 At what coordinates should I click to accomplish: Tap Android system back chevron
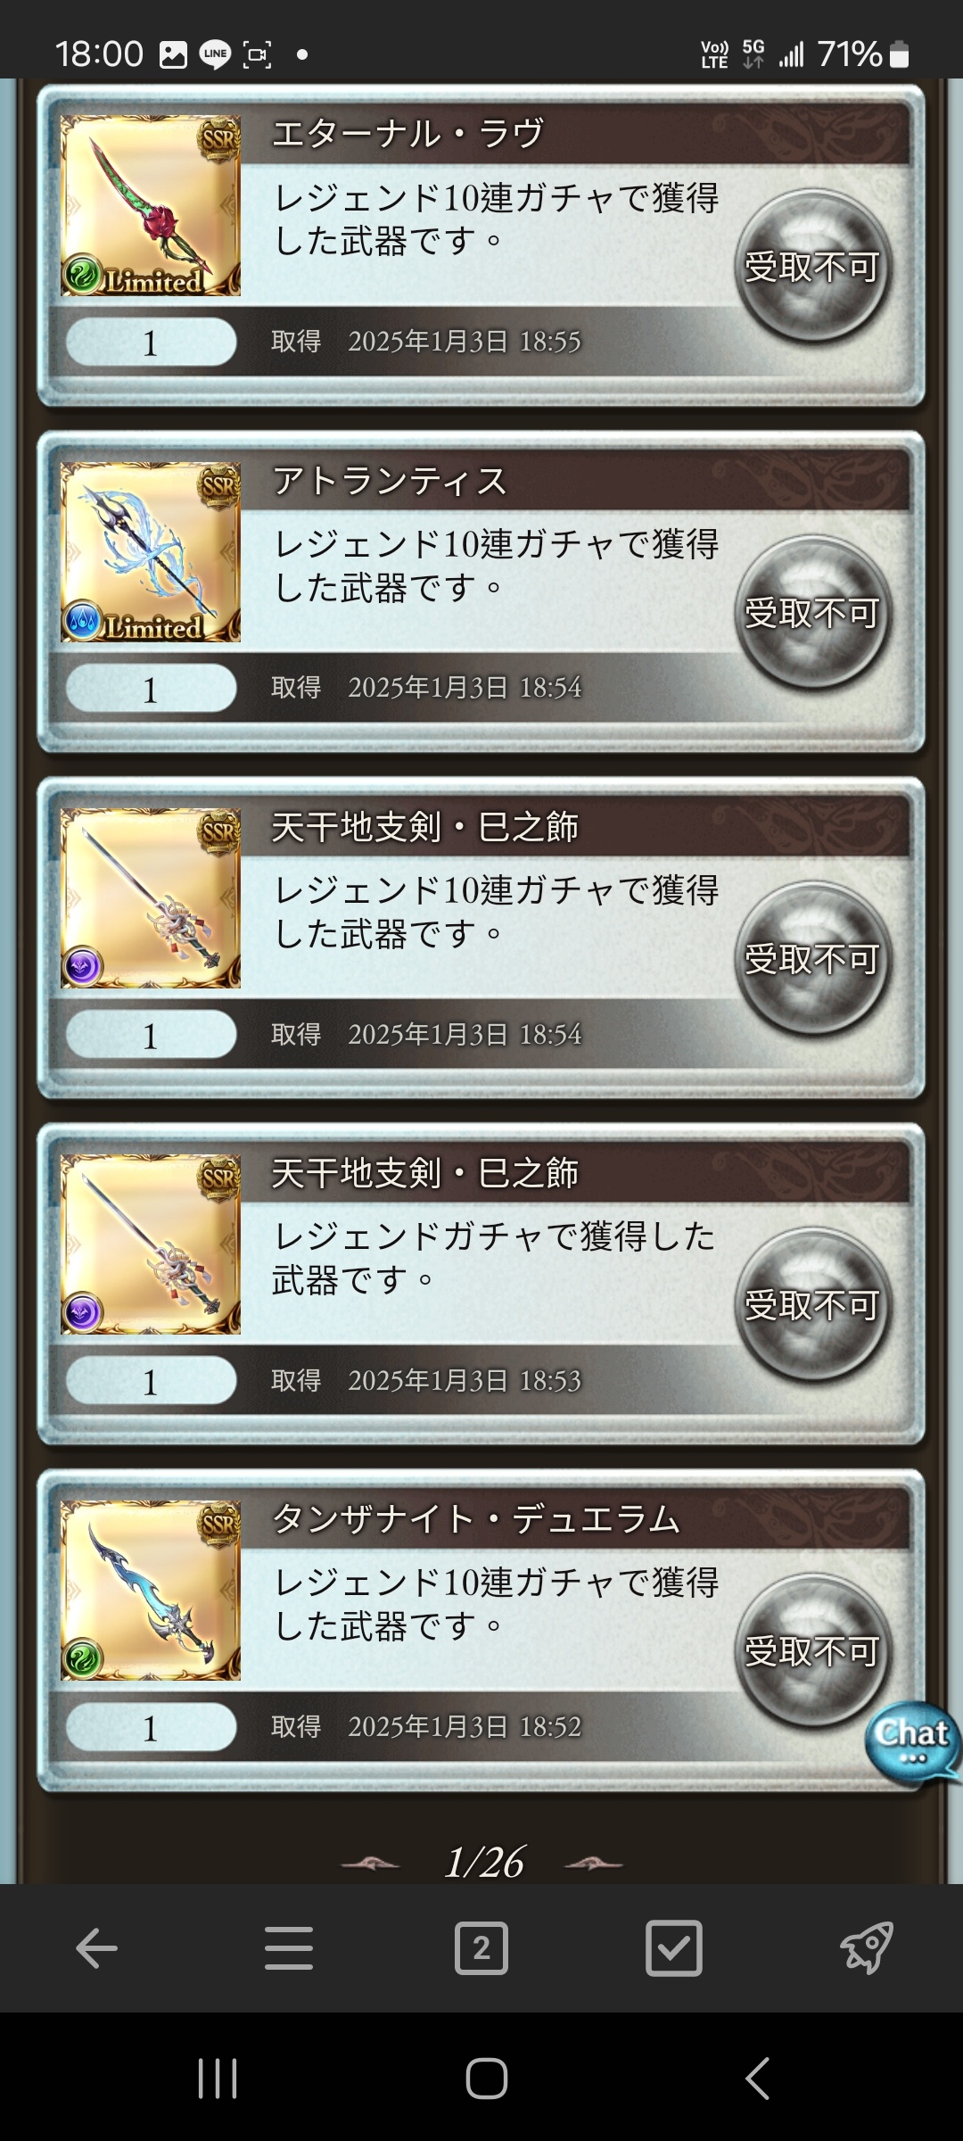(x=757, y=2079)
